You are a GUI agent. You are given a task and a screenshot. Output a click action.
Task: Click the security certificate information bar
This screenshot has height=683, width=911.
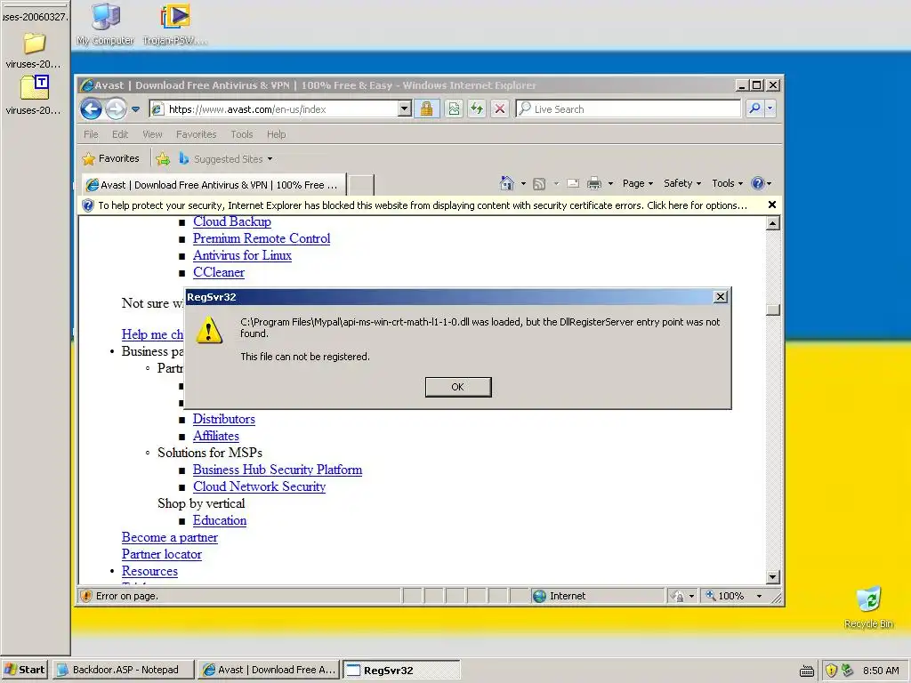point(423,205)
